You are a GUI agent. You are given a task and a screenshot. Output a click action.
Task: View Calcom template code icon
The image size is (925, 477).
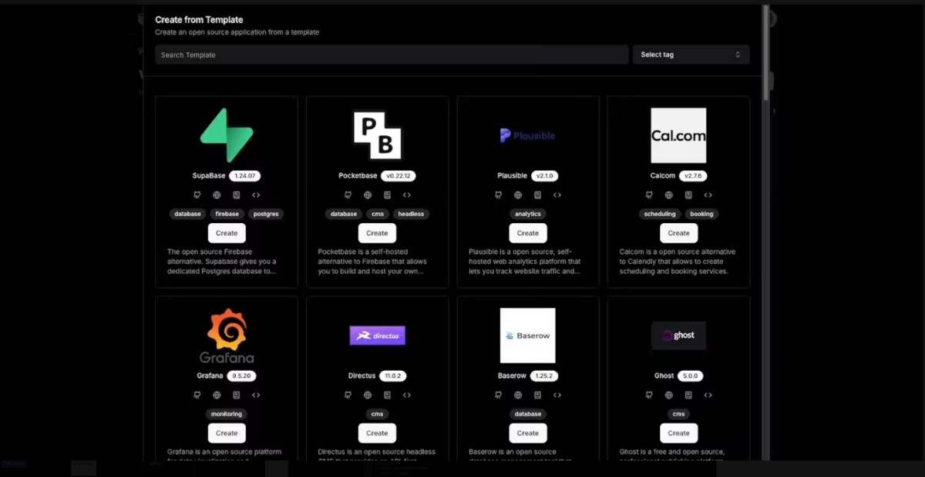[x=708, y=195]
